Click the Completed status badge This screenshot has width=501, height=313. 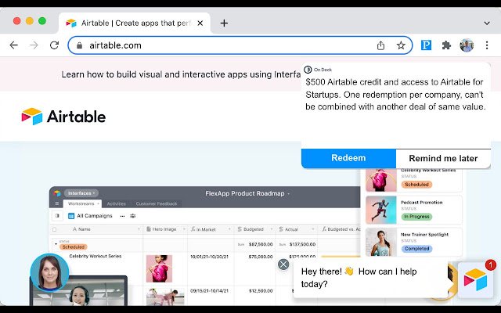click(416, 249)
